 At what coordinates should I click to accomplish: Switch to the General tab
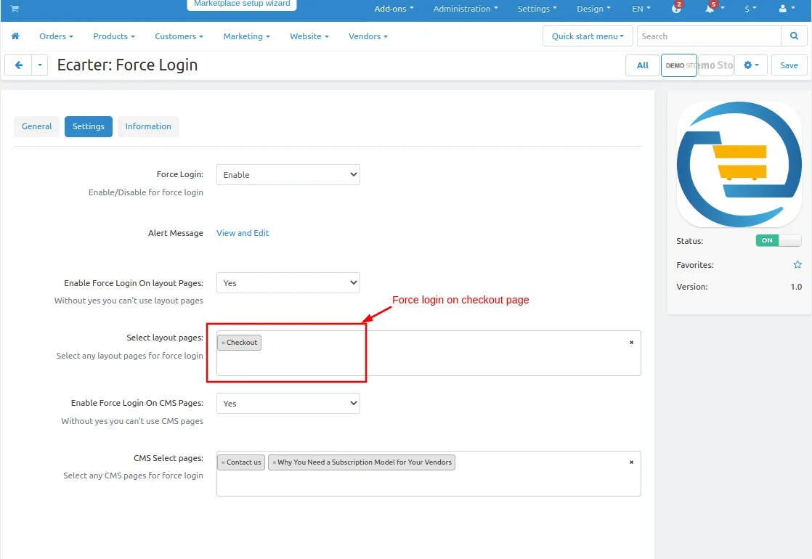tap(37, 126)
